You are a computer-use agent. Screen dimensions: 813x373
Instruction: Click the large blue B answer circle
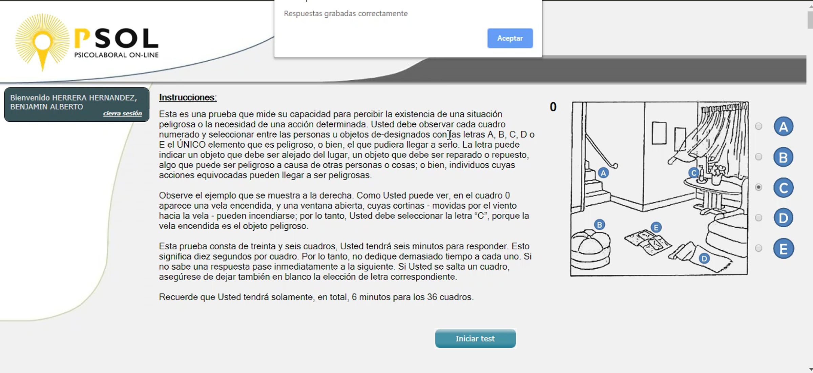(783, 157)
